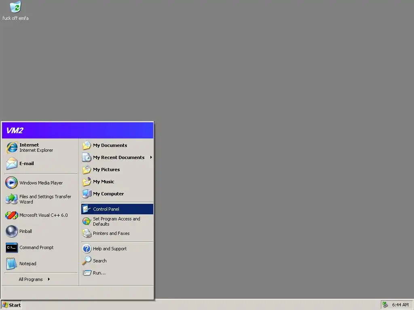Select the Help and Support label
Image resolution: width=414 pixels, height=310 pixels.
point(110,249)
